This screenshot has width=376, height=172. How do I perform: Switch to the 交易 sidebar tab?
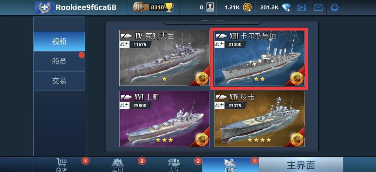(59, 81)
